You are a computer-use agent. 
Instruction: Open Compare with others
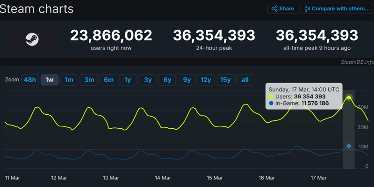[337, 9]
